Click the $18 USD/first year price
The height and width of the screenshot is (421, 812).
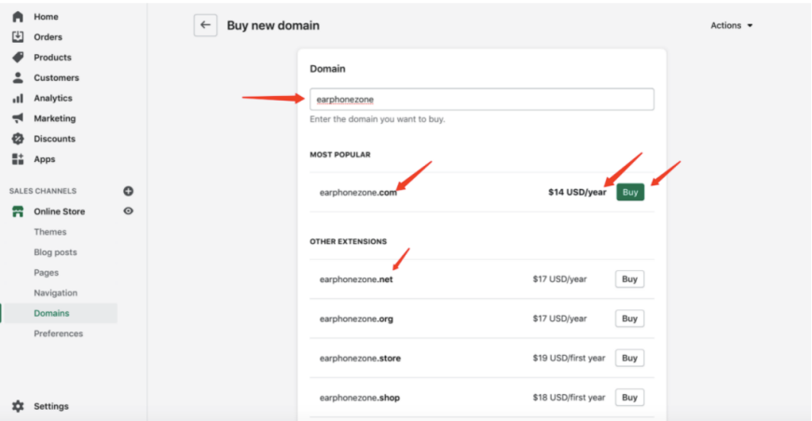click(x=569, y=397)
